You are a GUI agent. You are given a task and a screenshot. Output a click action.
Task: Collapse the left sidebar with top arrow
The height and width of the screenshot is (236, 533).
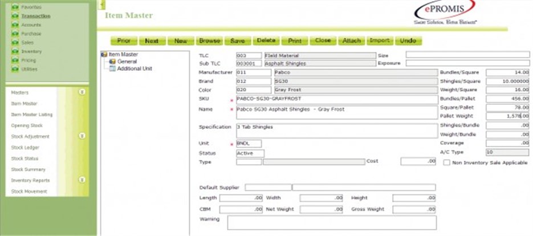coord(100,3)
